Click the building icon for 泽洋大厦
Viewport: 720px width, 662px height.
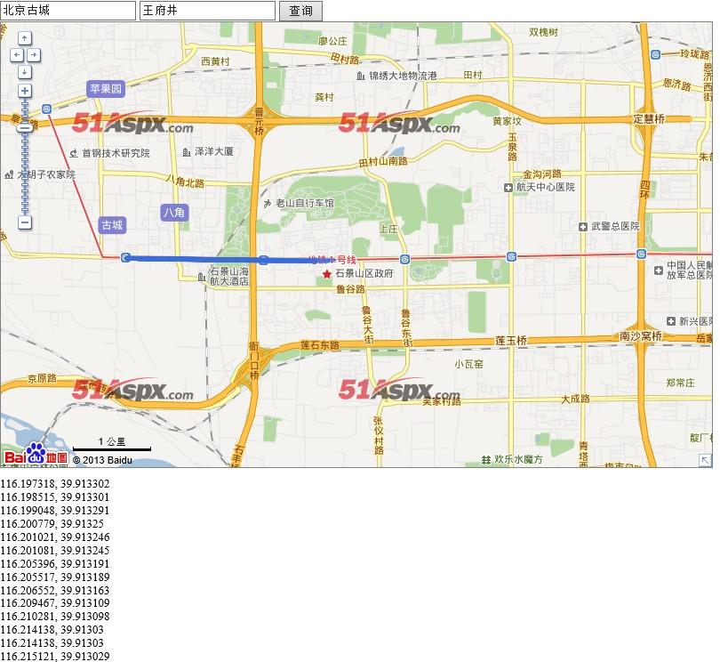point(186,152)
